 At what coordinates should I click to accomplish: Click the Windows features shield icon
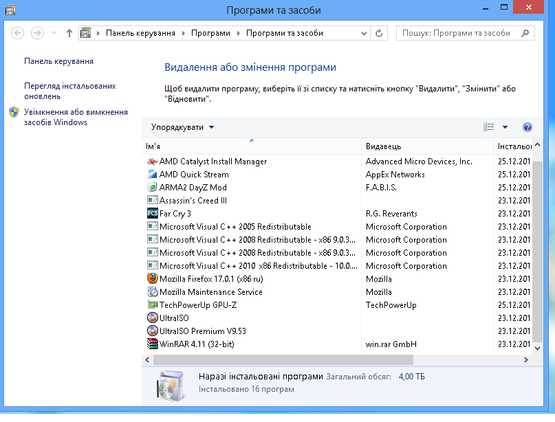tap(14, 113)
